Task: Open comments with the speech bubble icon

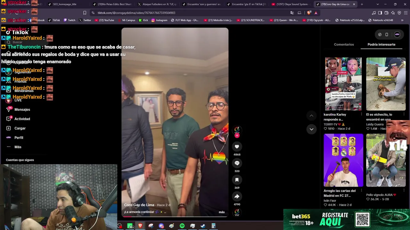Action: (237, 163)
